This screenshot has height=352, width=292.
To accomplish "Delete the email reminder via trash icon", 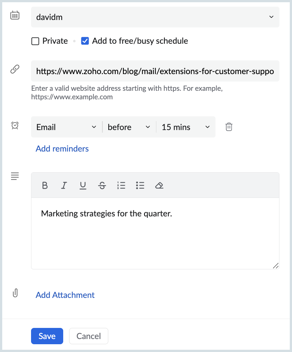I will click(229, 127).
